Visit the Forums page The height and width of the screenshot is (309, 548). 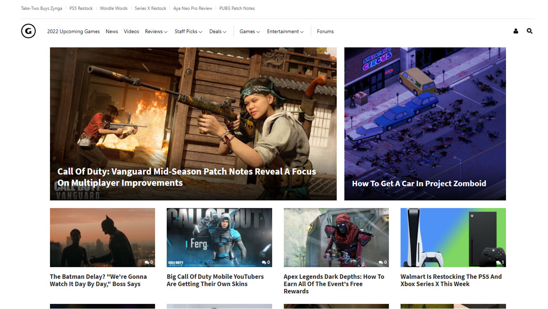325,31
